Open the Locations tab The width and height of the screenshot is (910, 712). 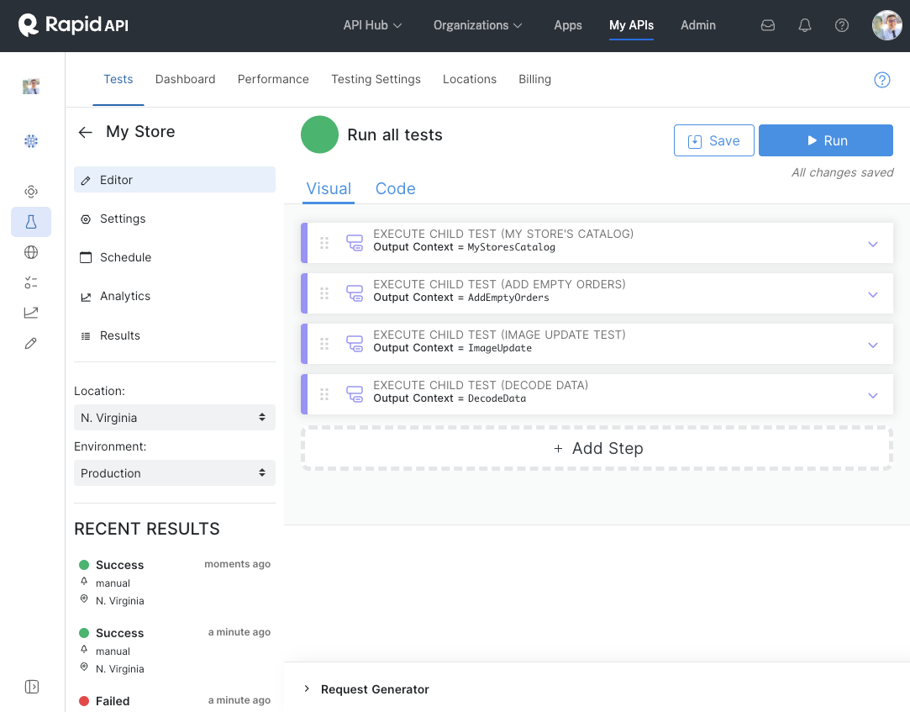470,80
